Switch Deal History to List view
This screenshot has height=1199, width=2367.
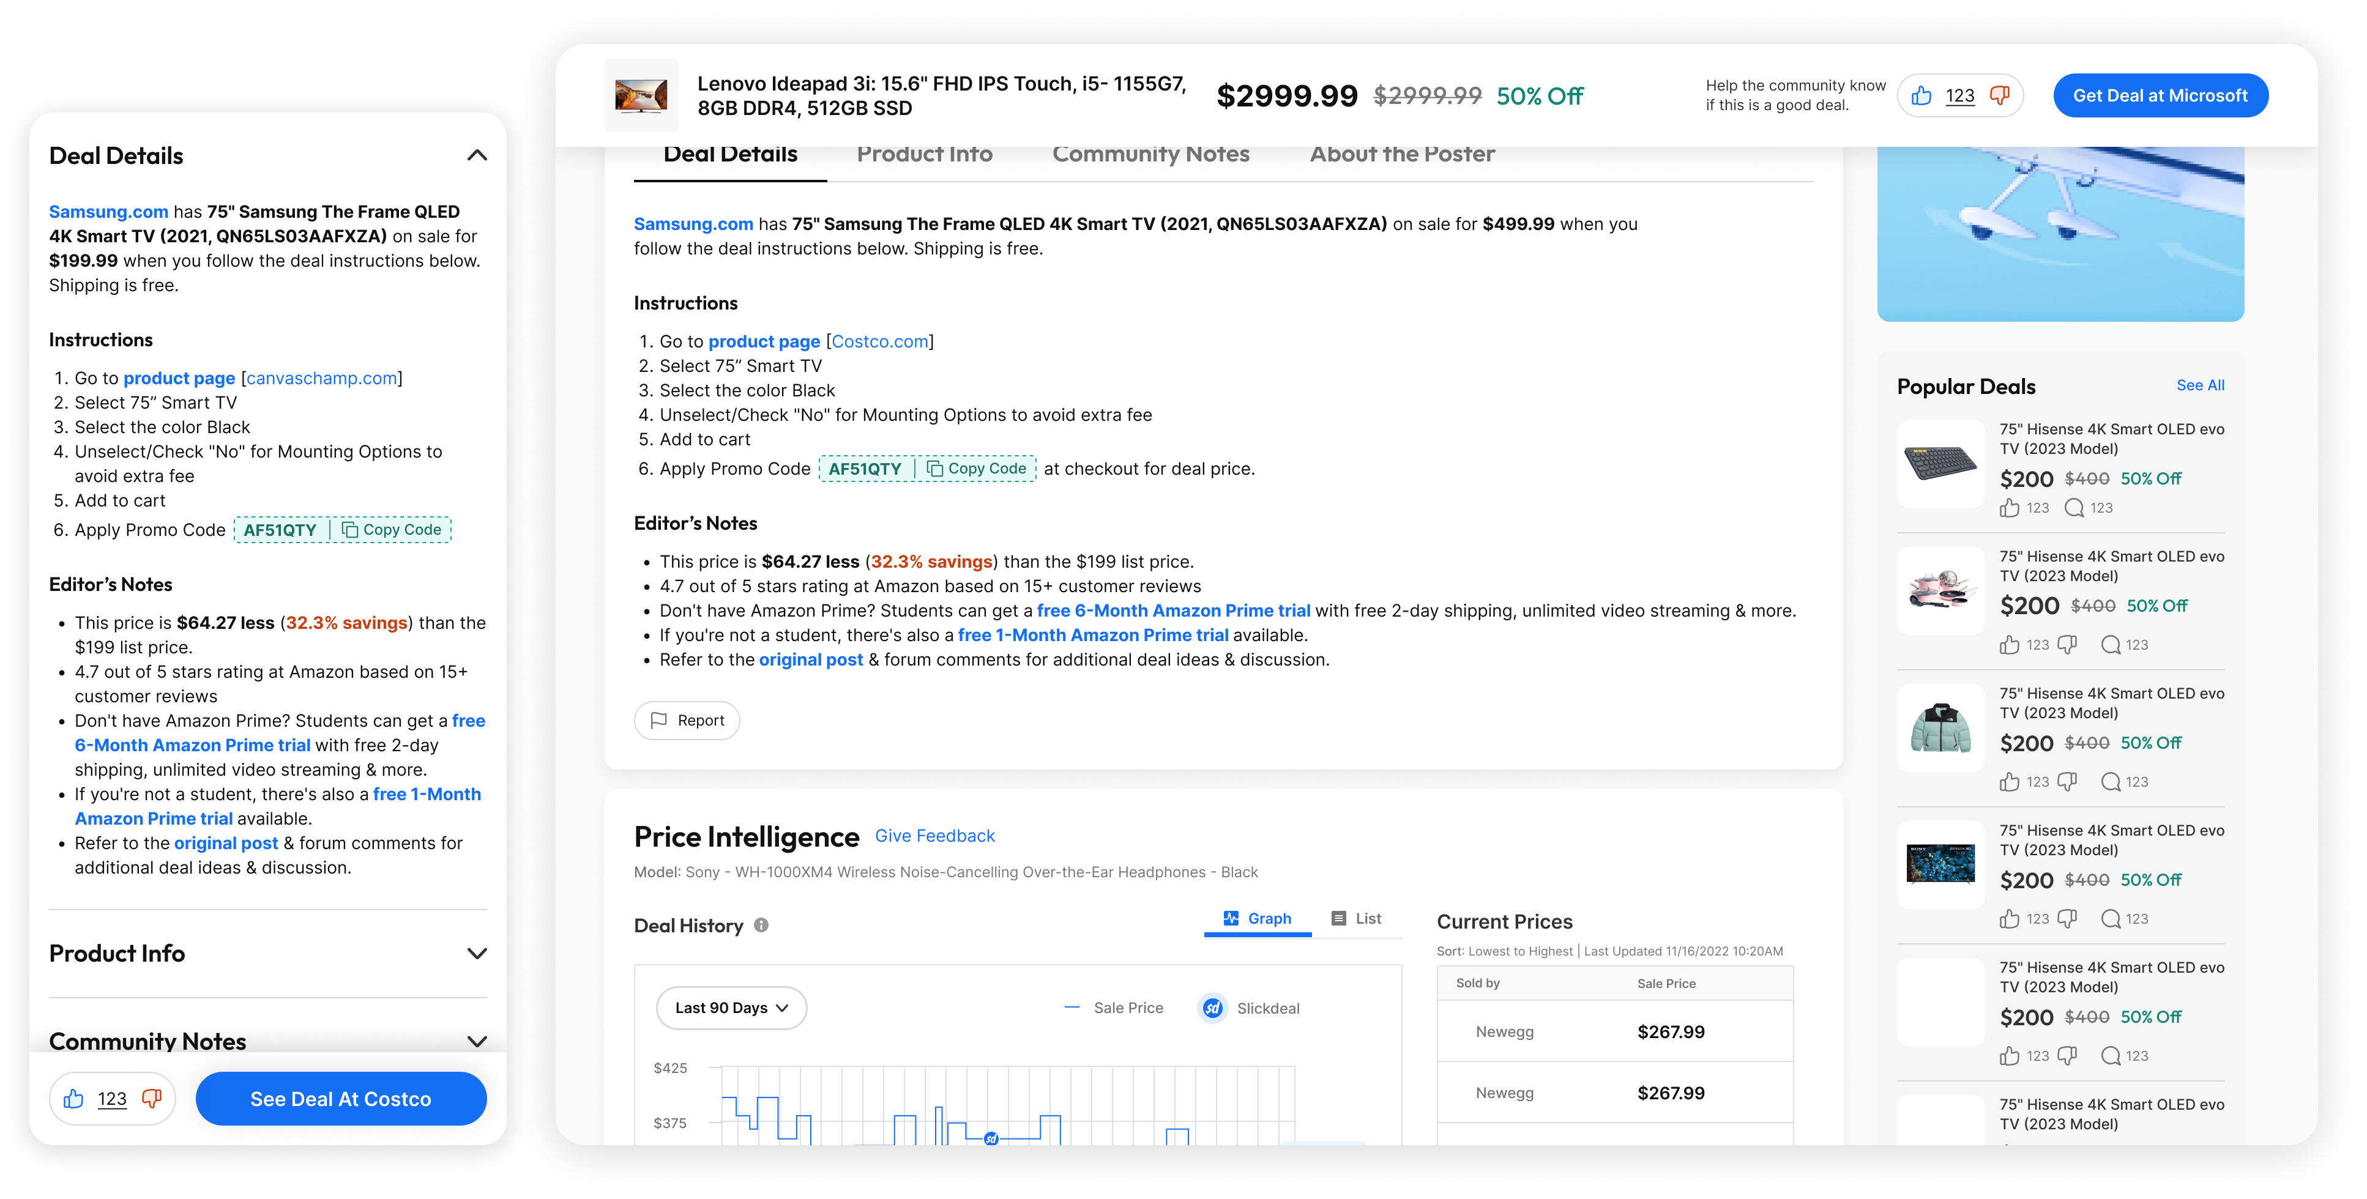(1356, 919)
